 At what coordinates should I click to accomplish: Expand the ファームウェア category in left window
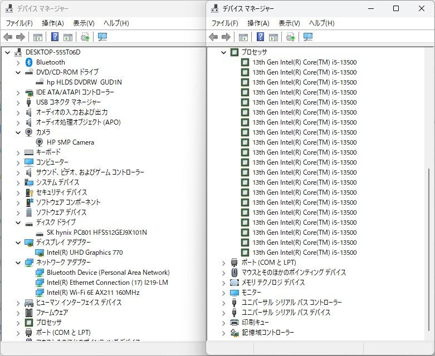coord(18,313)
